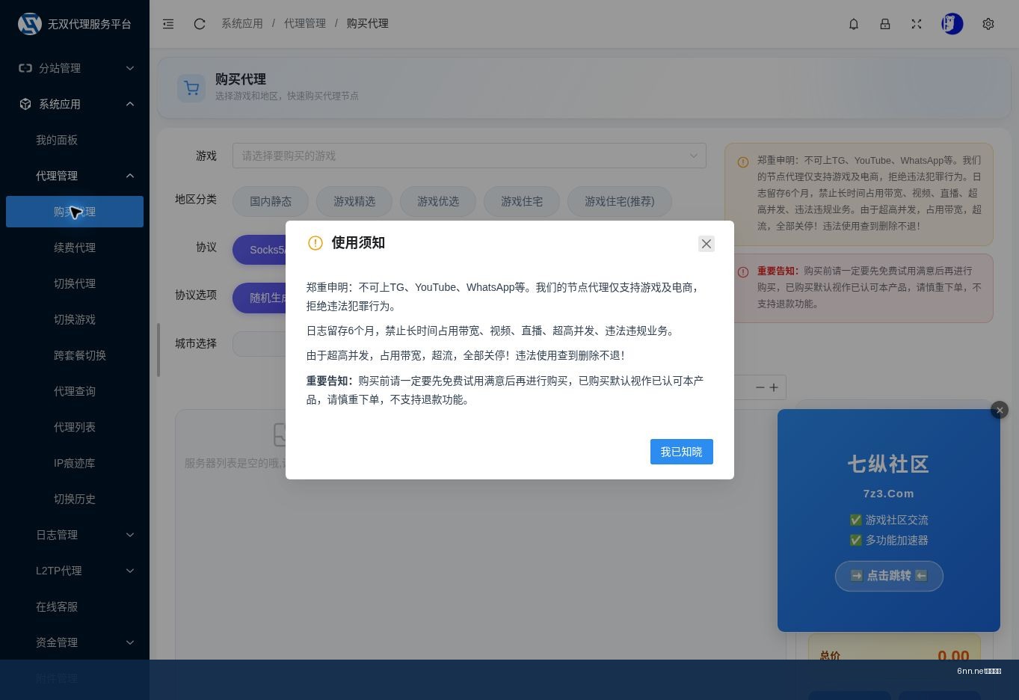Select 游戏住宅(推荐) region category
The height and width of the screenshot is (700, 1019).
[620, 201]
